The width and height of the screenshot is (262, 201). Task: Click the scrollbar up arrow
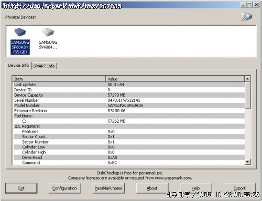point(247,79)
